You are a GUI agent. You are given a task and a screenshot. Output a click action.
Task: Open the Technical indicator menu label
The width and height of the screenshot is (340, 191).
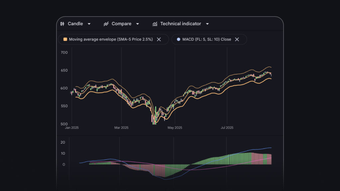(x=181, y=24)
